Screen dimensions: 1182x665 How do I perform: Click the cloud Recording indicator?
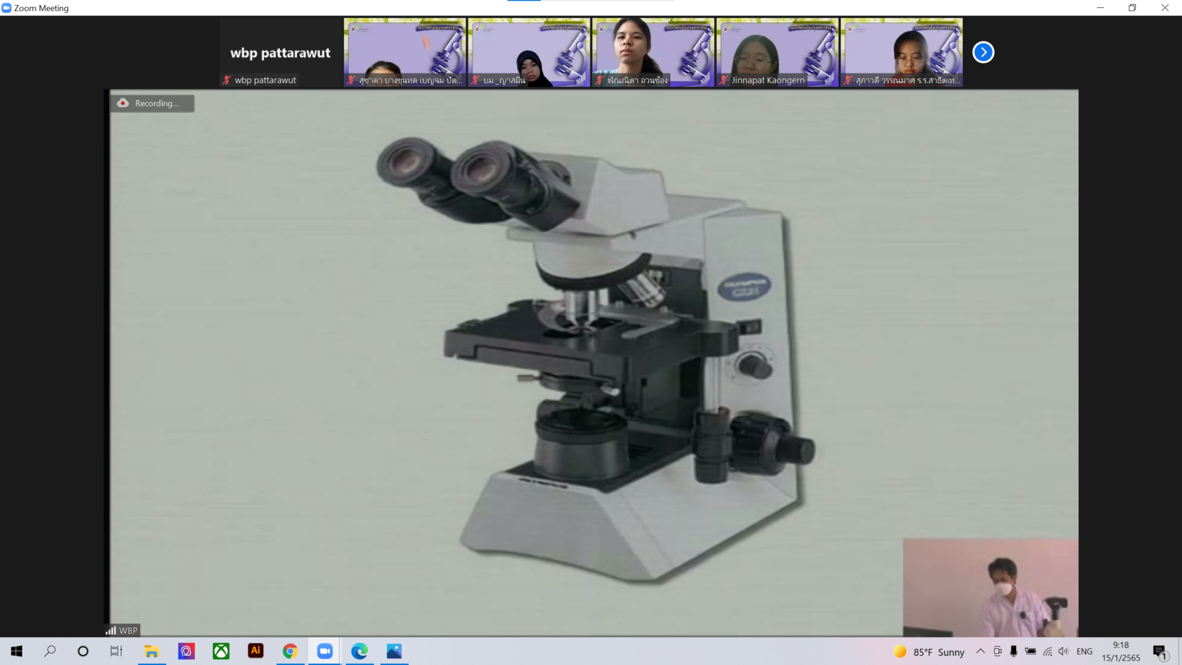152,103
